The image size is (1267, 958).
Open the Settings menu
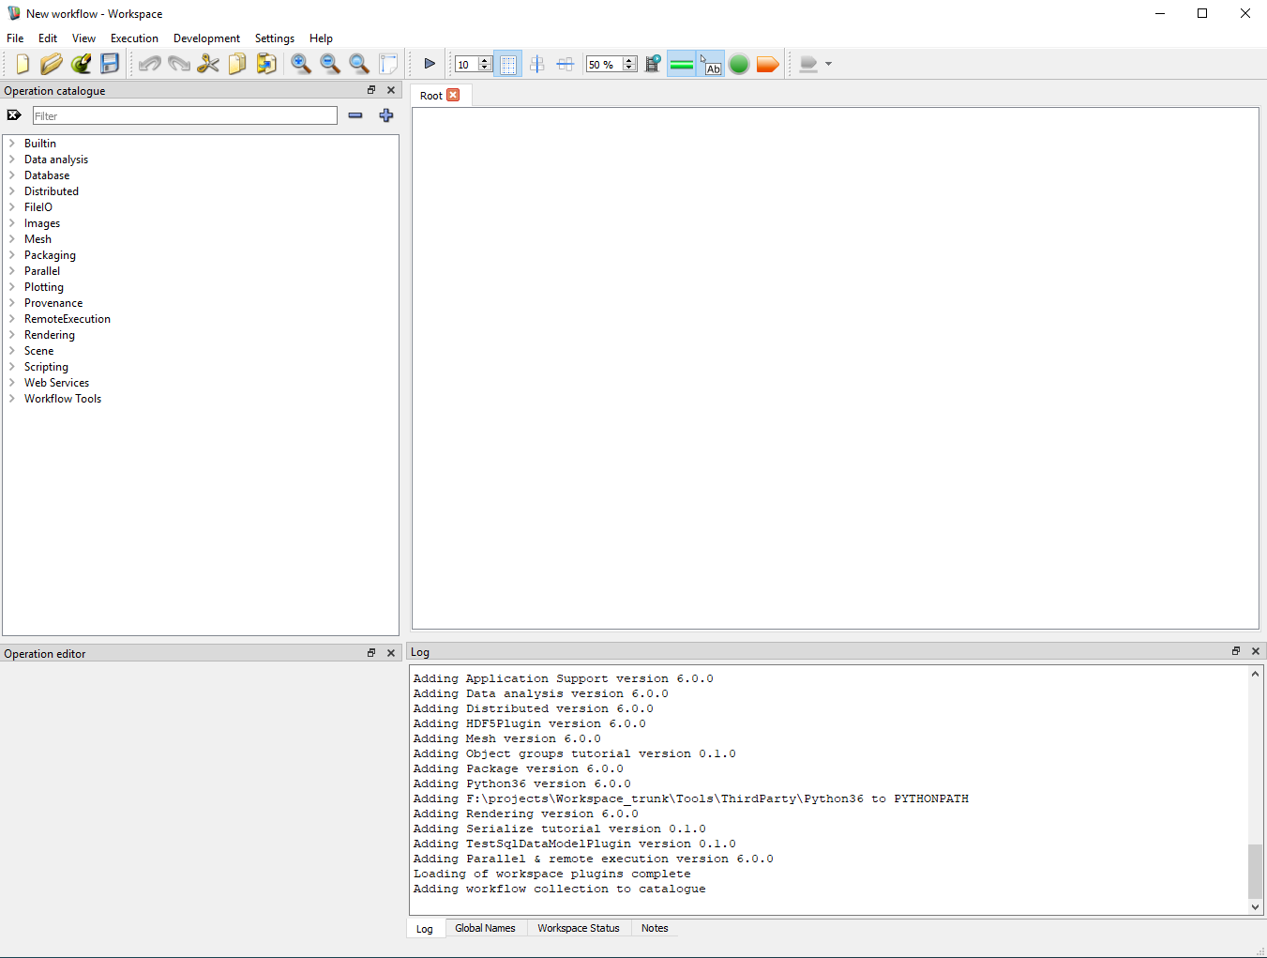pyautogui.click(x=275, y=38)
